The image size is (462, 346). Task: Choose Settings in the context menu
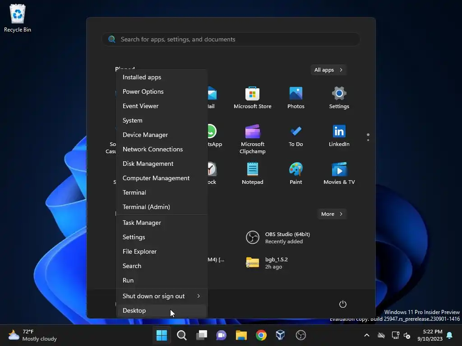(162, 237)
